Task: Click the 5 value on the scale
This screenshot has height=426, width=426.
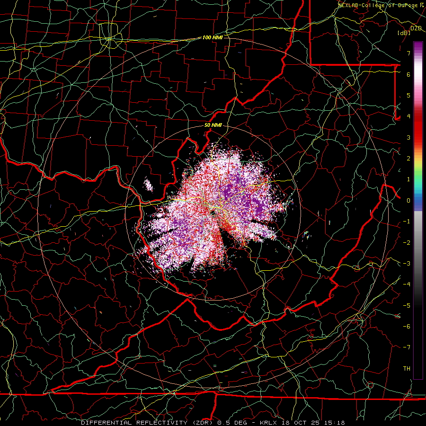Action: (408, 95)
